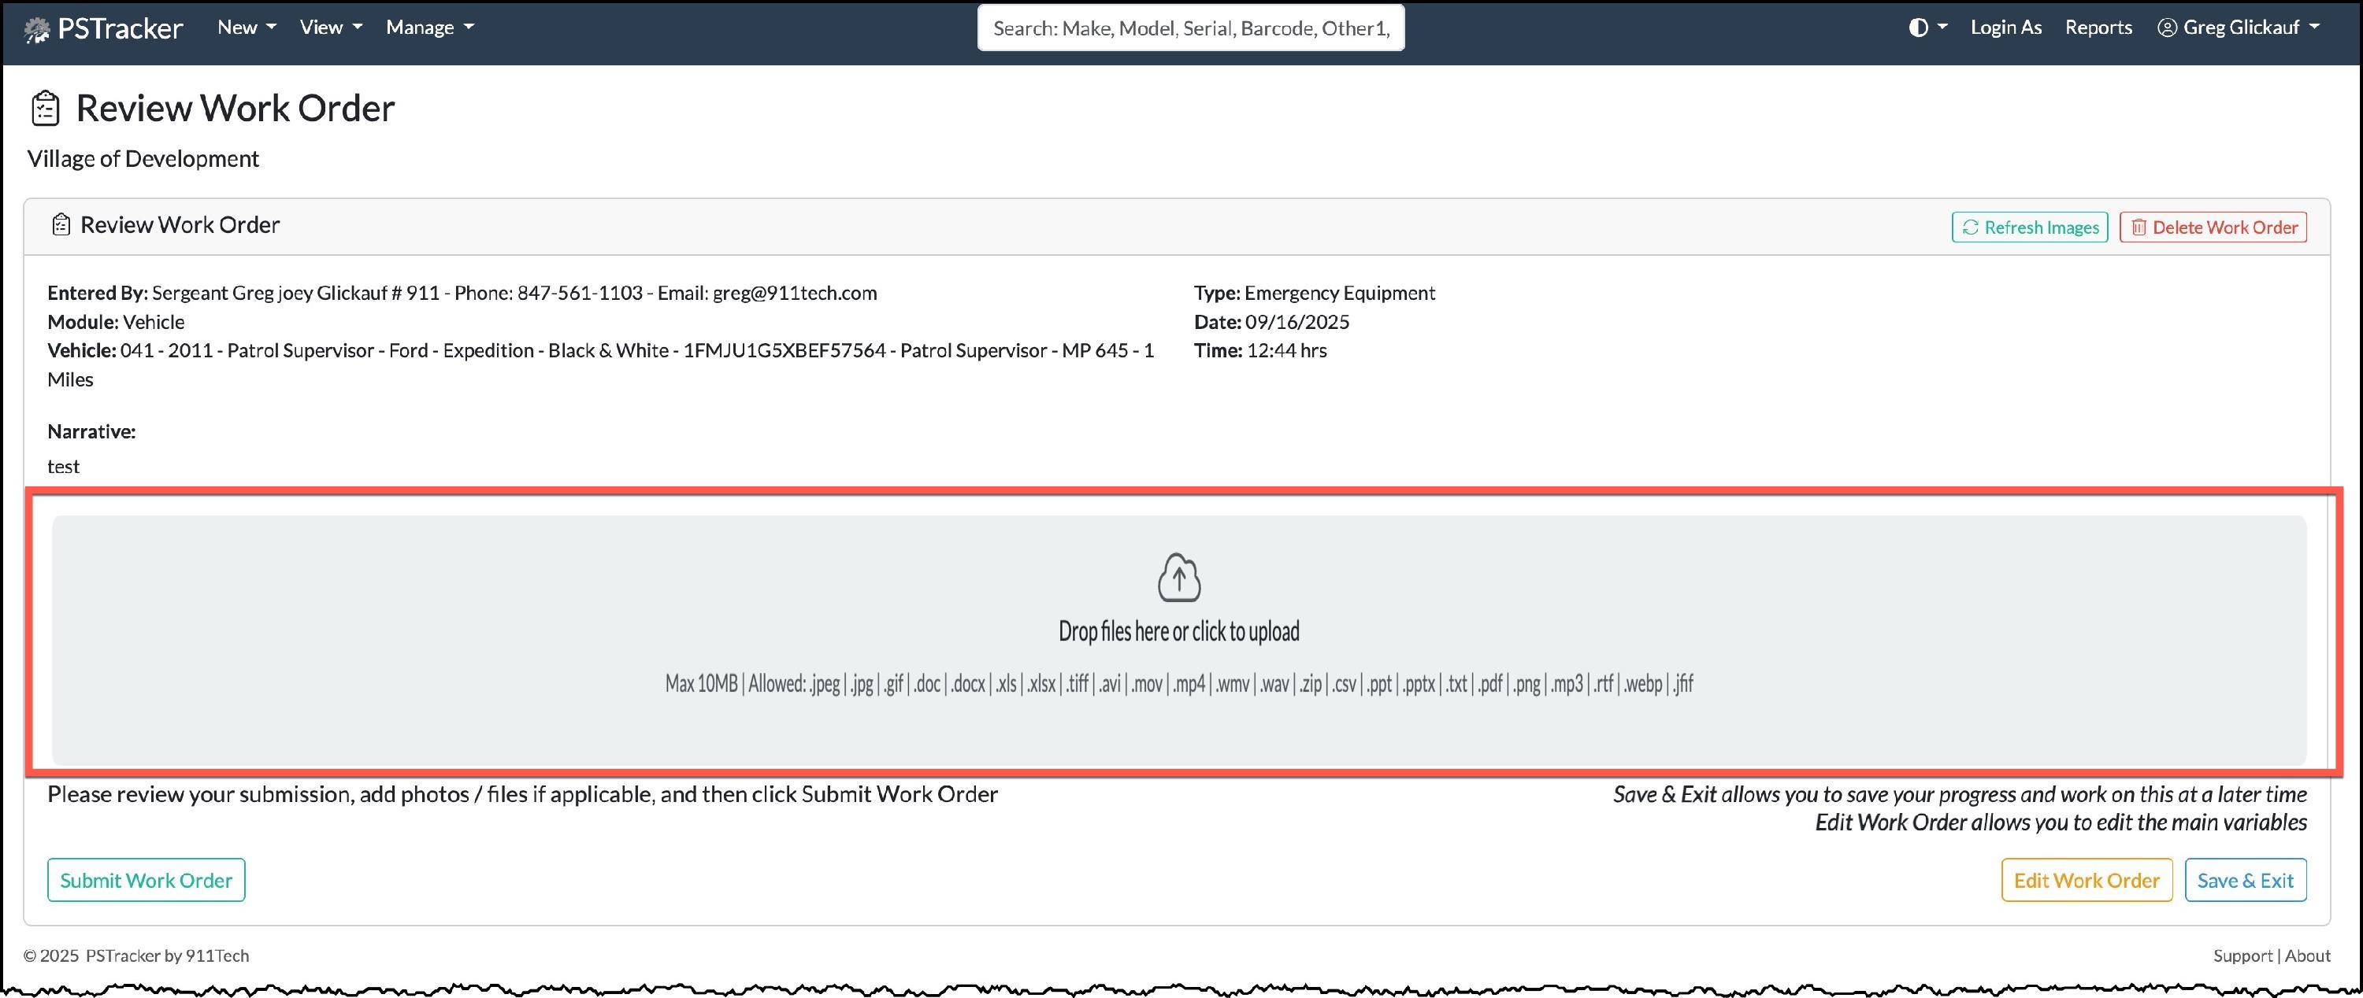2363x998 pixels.
Task: Click Refresh Images with the circular arrows icon
Action: 2029,227
